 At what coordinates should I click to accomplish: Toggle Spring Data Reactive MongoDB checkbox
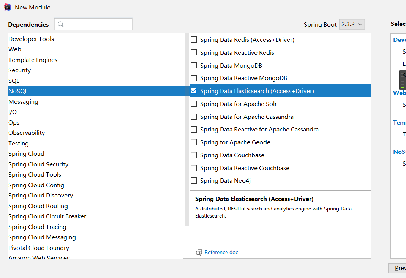(x=194, y=78)
